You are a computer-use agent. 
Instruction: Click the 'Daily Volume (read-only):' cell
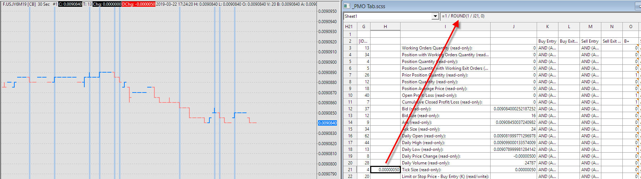(x=445, y=163)
